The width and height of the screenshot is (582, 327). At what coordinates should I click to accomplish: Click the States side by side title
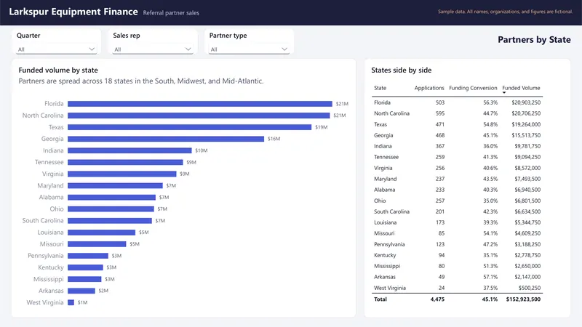click(x=402, y=70)
